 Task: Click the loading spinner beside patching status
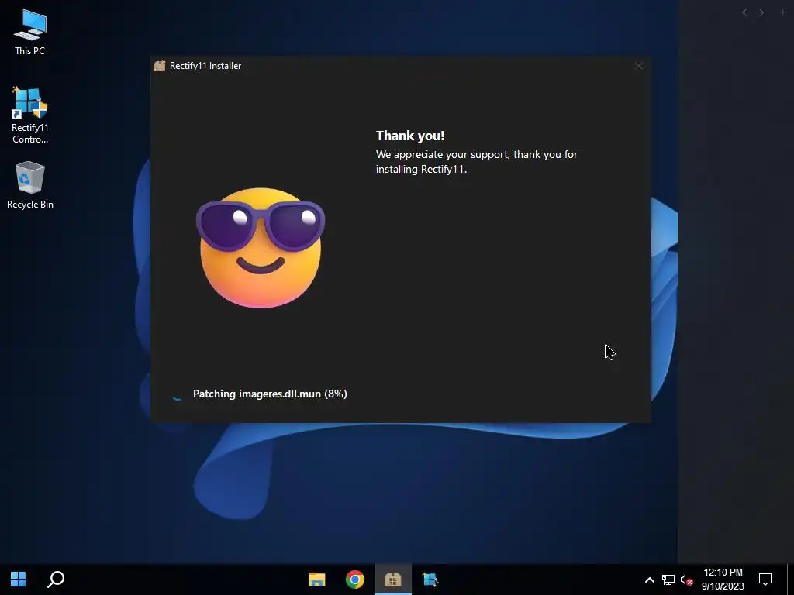(x=177, y=394)
